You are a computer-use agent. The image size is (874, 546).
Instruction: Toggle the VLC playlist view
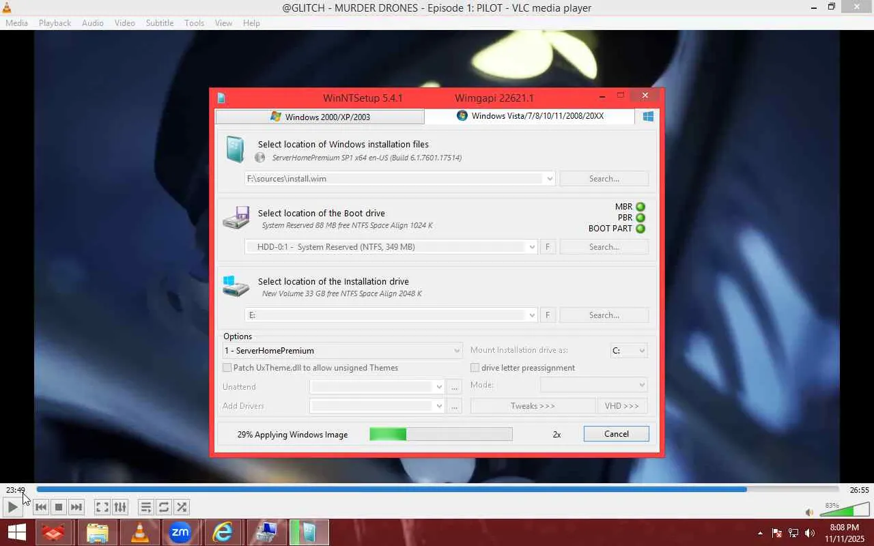pos(145,507)
